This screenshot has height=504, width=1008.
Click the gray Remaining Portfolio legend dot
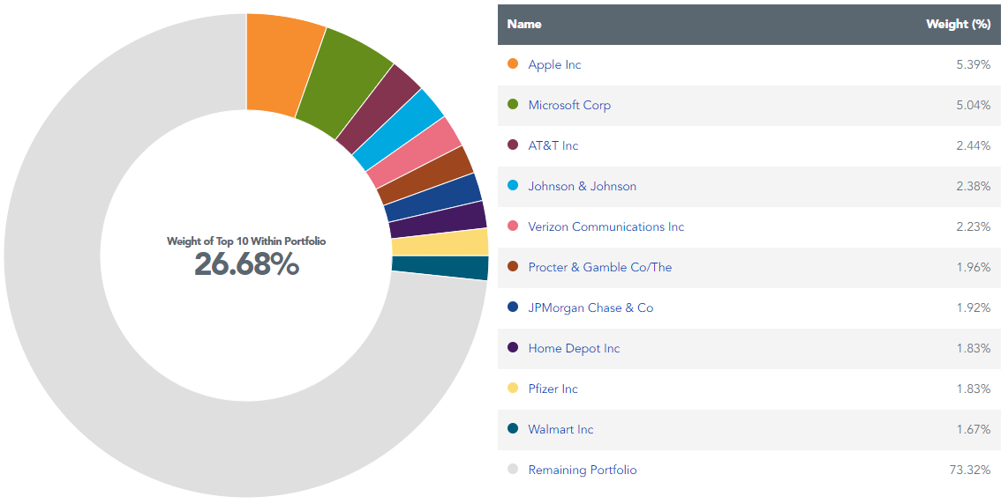tap(512, 469)
